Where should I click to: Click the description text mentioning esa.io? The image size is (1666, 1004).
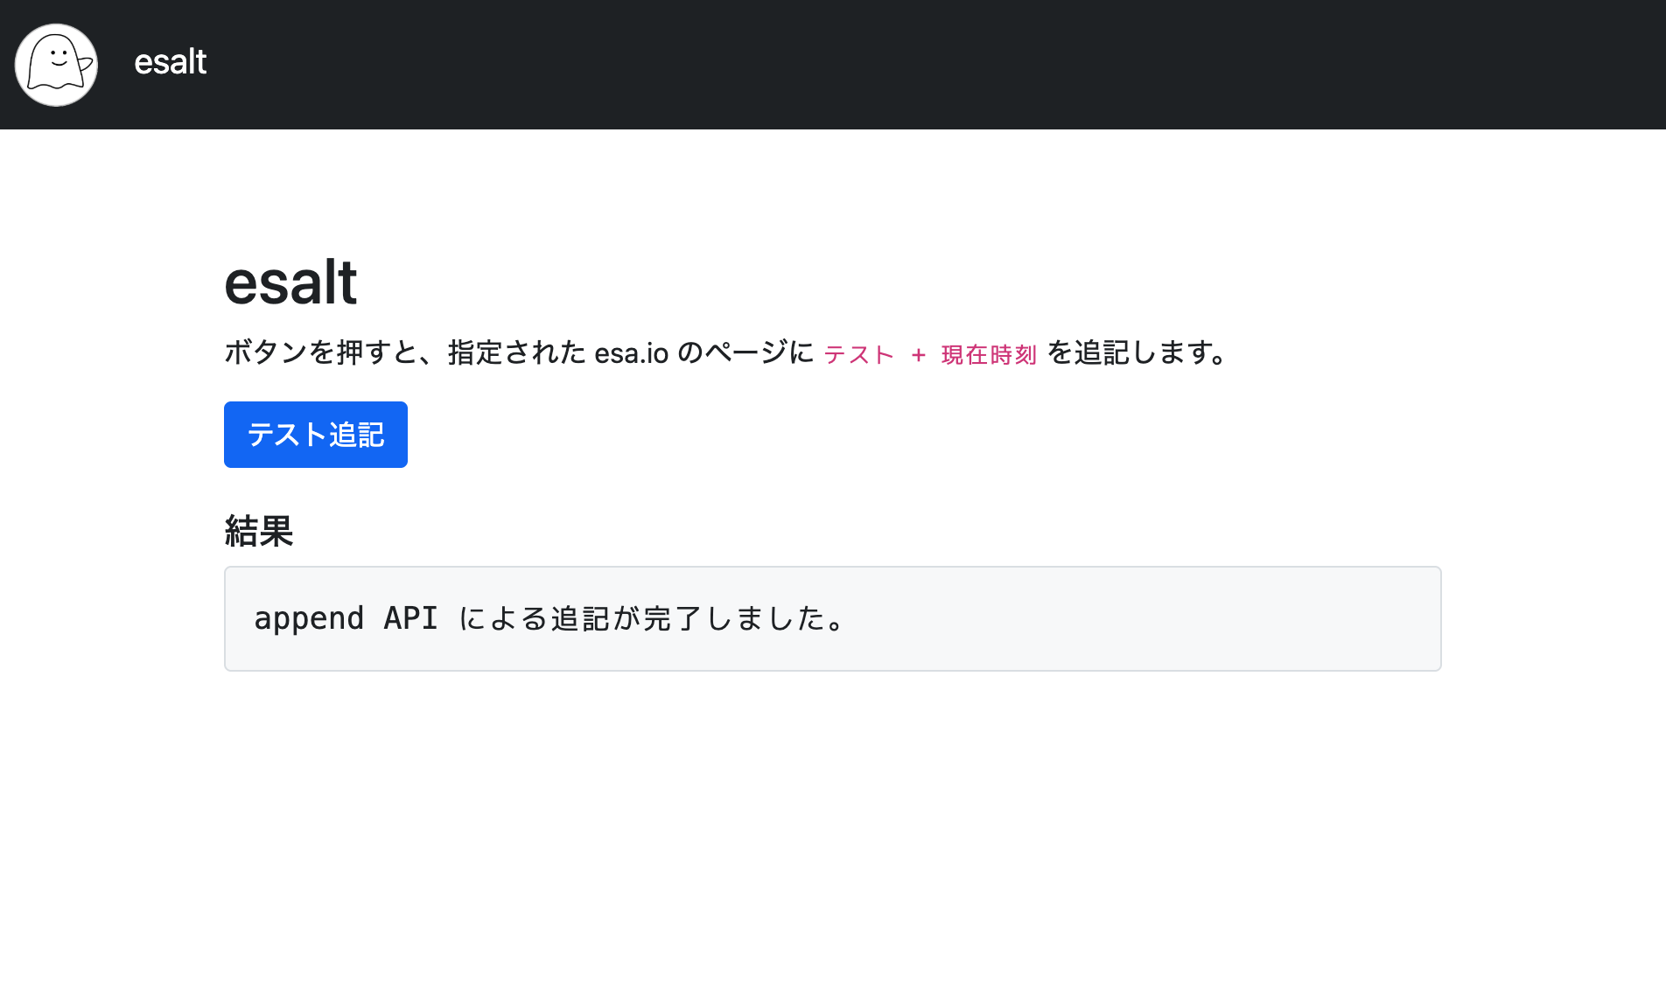(727, 352)
